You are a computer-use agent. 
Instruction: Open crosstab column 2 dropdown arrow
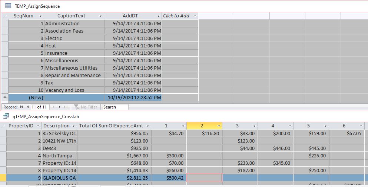click(219, 126)
